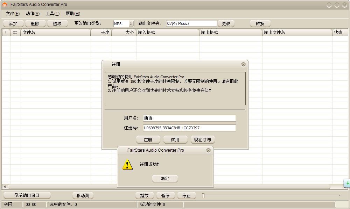Click the 用户名 input field
Screen dimensions: 350x209
click(x=189, y=118)
